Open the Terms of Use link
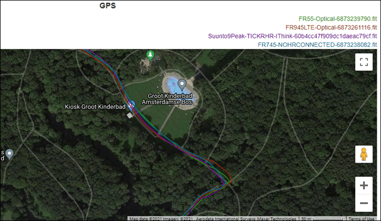 pyautogui.click(x=362, y=218)
